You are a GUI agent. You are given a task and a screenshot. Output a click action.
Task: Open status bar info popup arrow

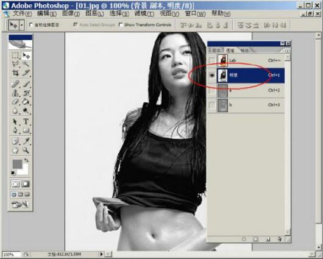101,254
